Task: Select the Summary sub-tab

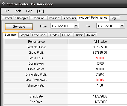Action: tap(11, 35)
